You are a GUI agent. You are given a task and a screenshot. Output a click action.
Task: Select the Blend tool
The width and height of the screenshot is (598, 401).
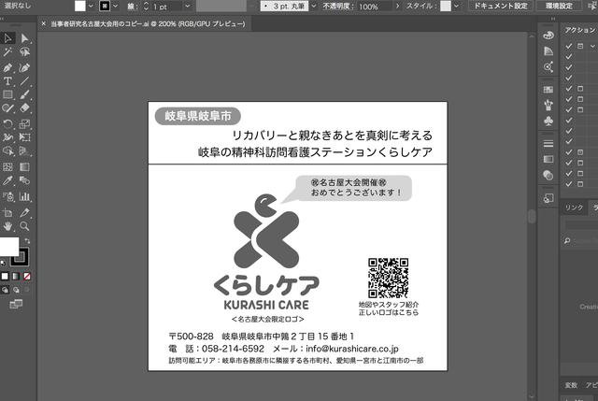click(24, 180)
